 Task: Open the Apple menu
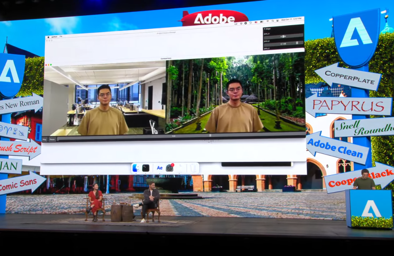tap(48, 36)
